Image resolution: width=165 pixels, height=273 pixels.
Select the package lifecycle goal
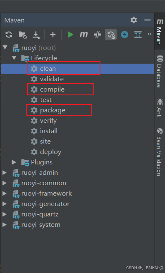pos(52,110)
